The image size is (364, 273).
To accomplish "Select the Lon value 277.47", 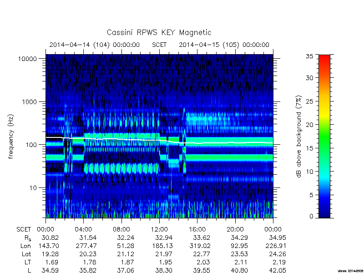I will click(86, 246).
